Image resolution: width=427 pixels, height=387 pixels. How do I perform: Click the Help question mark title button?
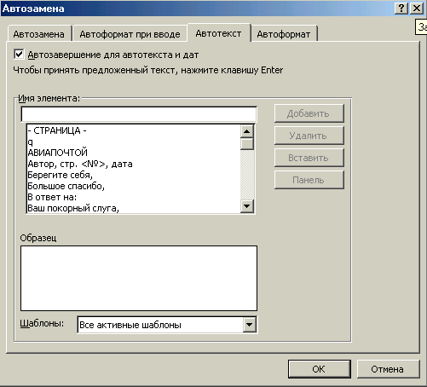(401, 9)
